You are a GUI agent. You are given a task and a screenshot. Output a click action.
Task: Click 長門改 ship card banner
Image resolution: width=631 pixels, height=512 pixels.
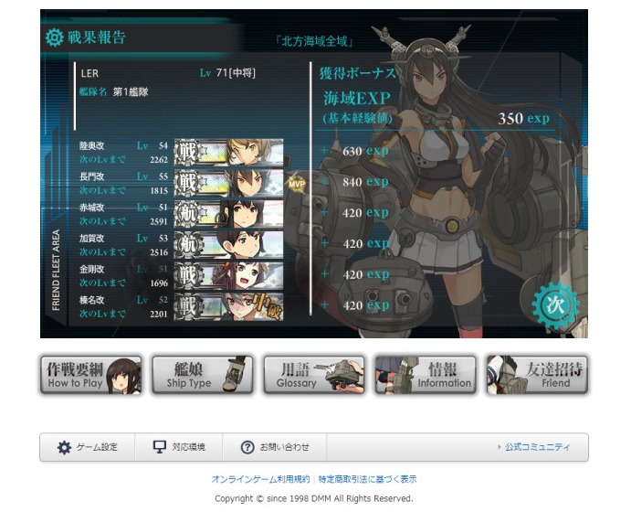[228, 183]
